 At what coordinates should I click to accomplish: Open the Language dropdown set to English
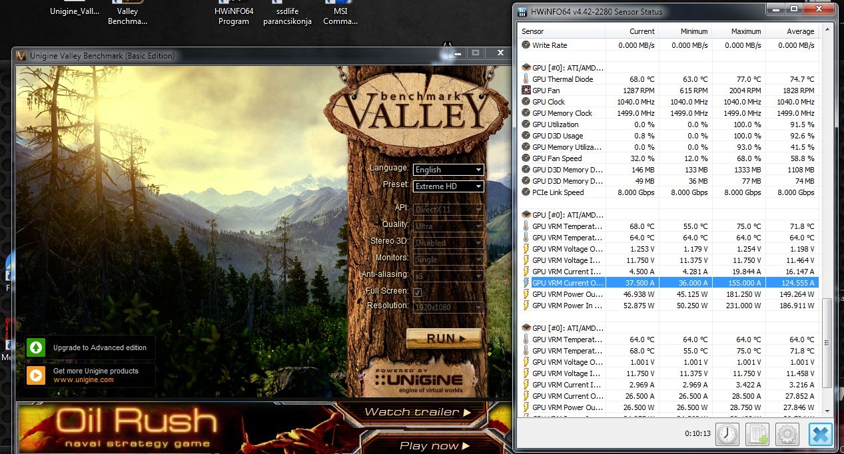coord(448,170)
